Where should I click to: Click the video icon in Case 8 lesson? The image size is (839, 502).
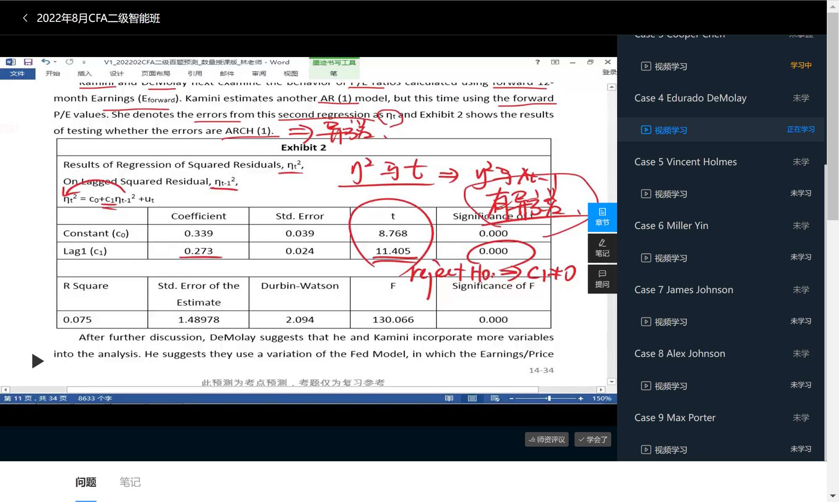pyautogui.click(x=646, y=386)
